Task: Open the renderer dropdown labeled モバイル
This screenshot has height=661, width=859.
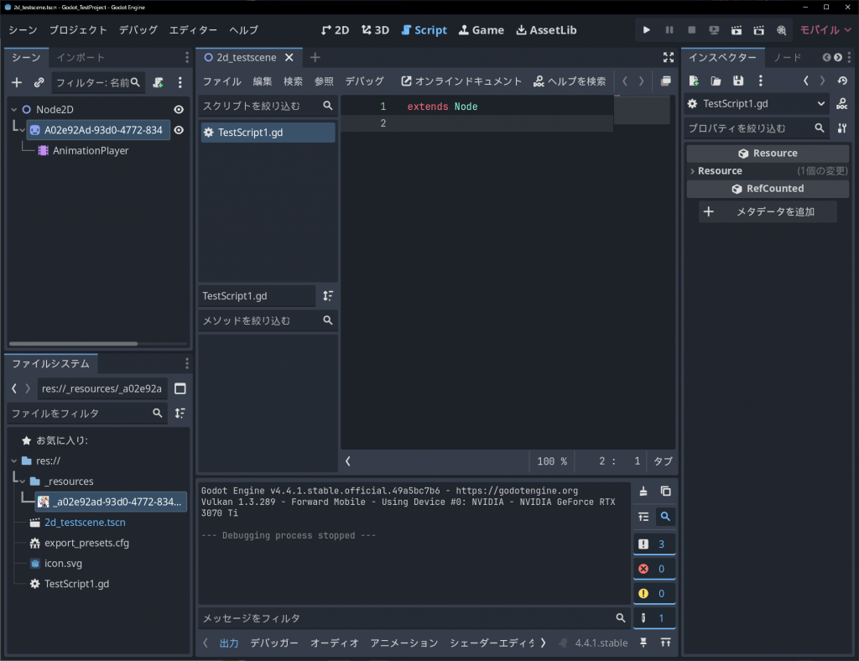Action: coord(825,30)
